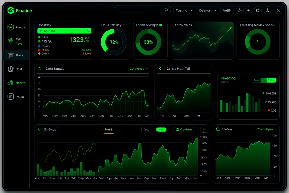Open the Tosting dropdown in the top bar
This screenshot has height=193, width=289.
[184, 10]
